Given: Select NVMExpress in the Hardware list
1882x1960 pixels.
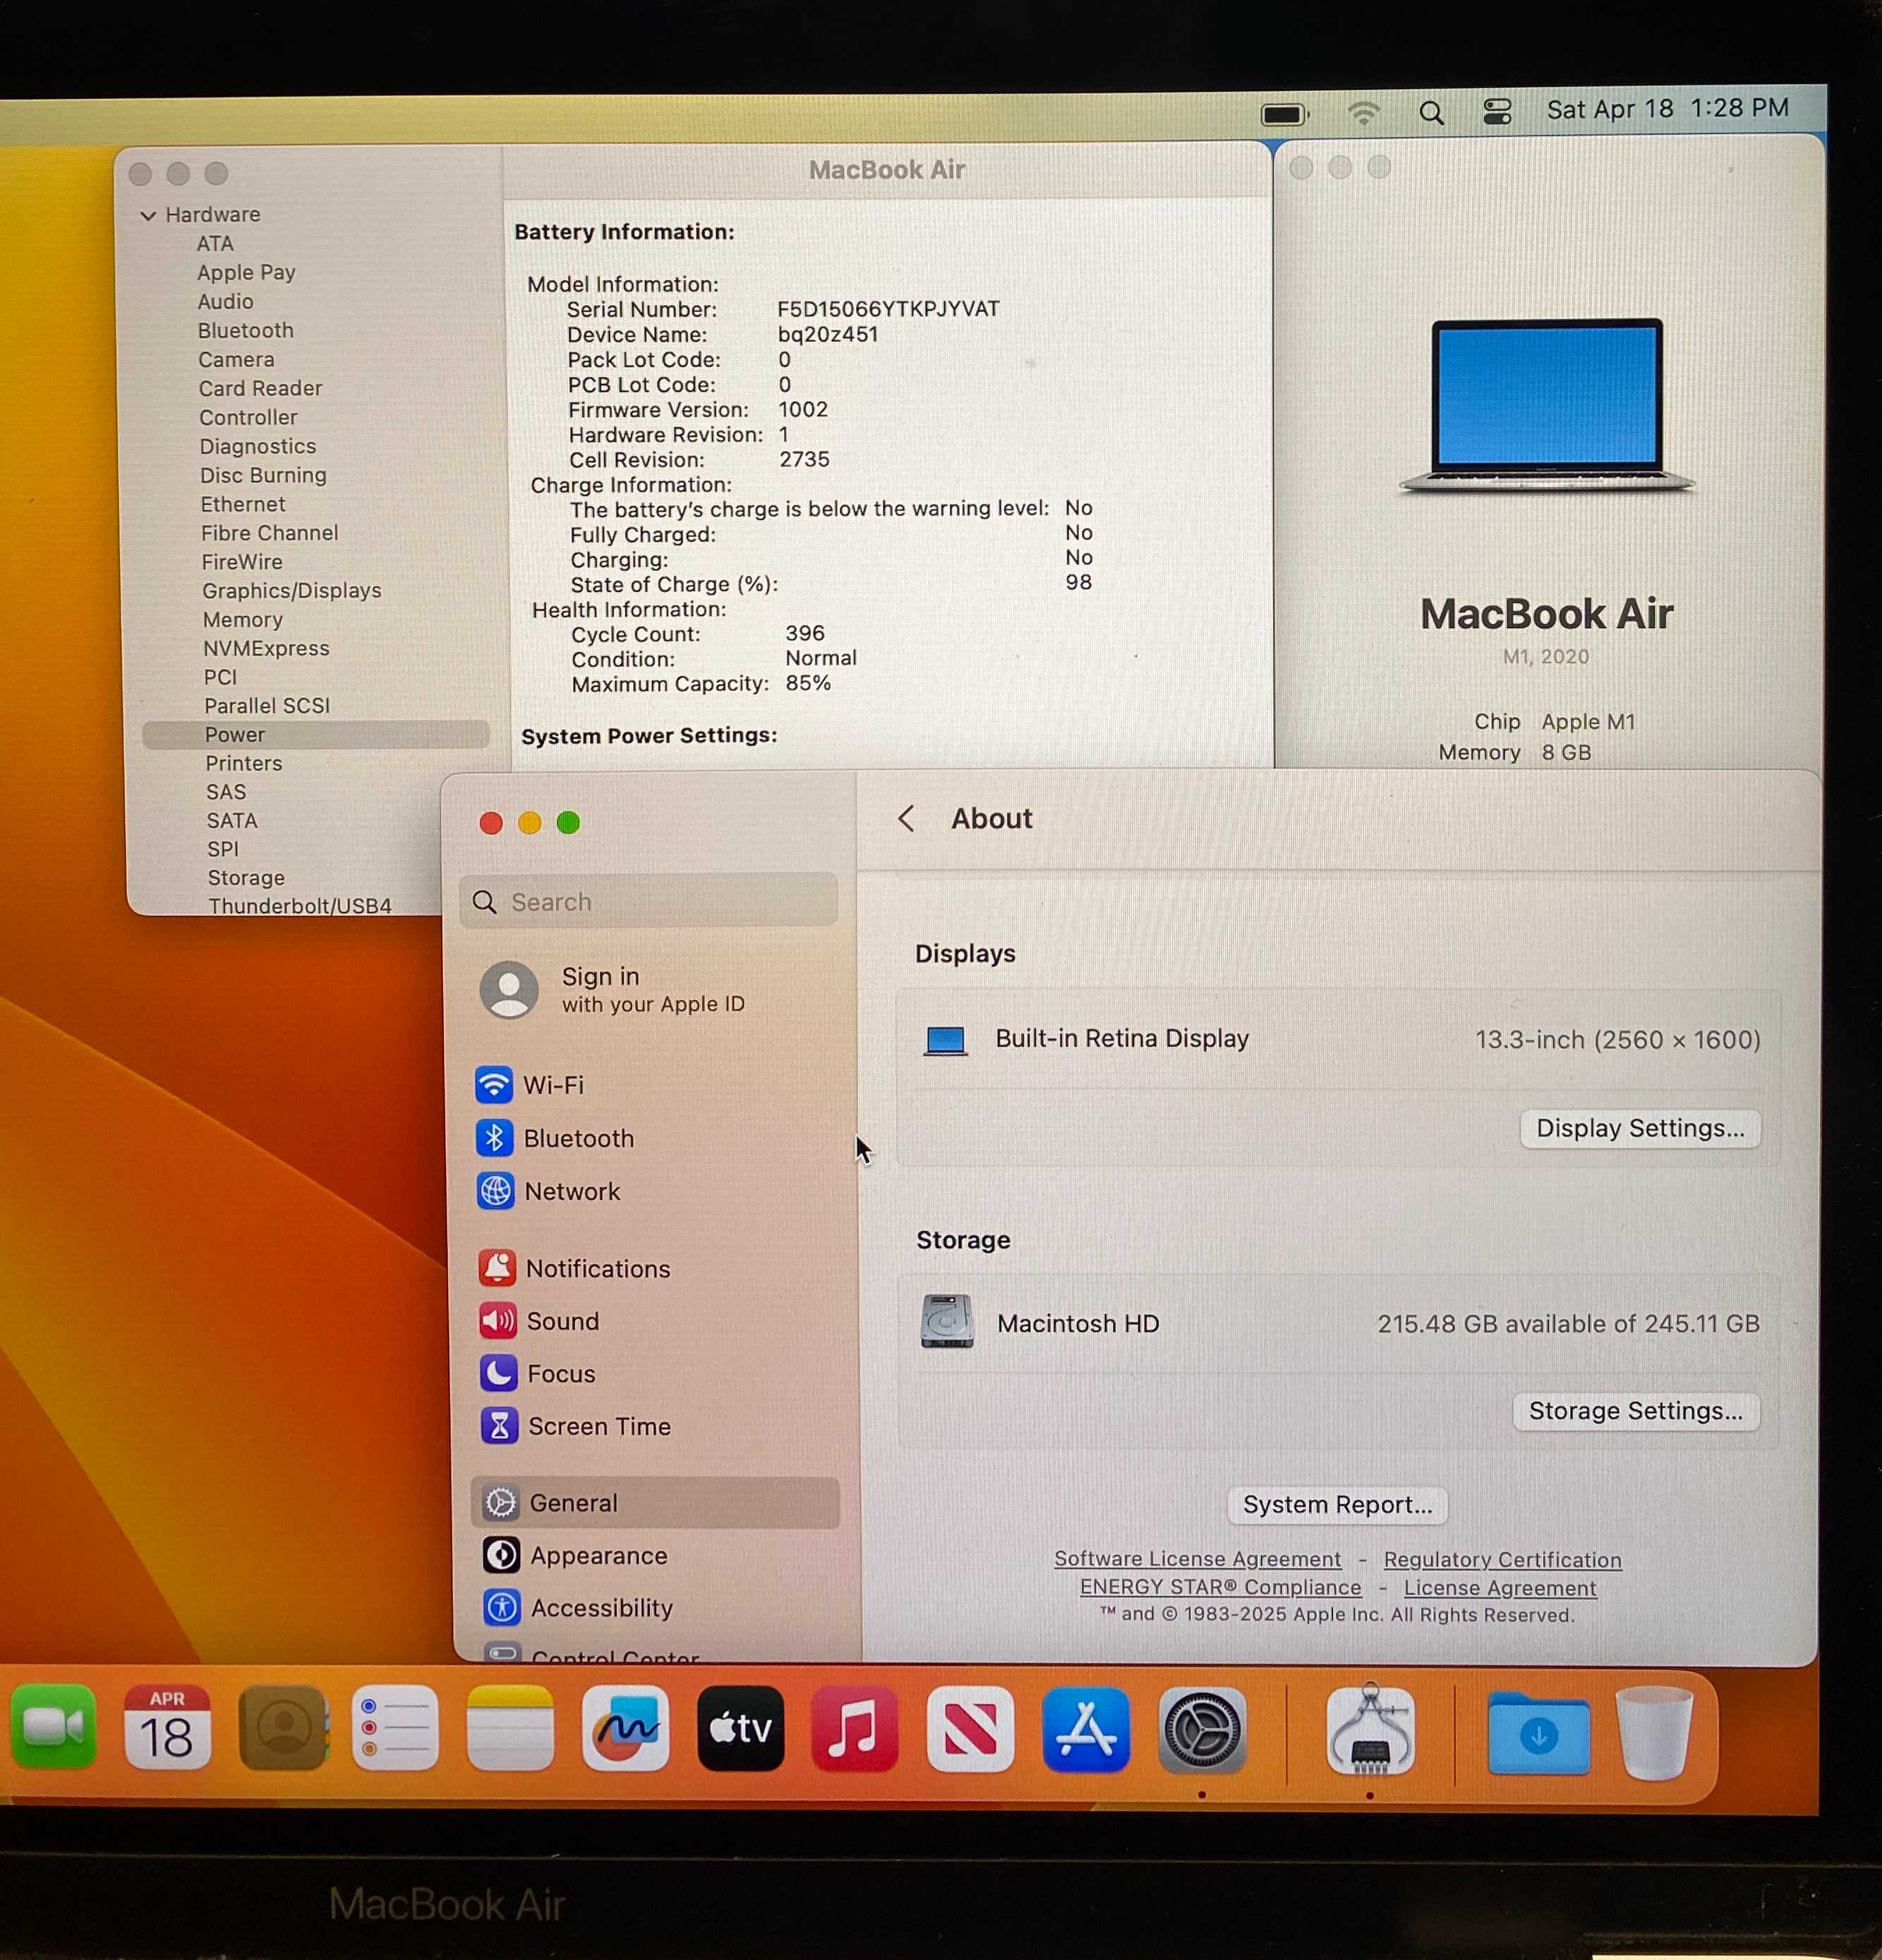Looking at the screenshot, I should tap(266, 649).
